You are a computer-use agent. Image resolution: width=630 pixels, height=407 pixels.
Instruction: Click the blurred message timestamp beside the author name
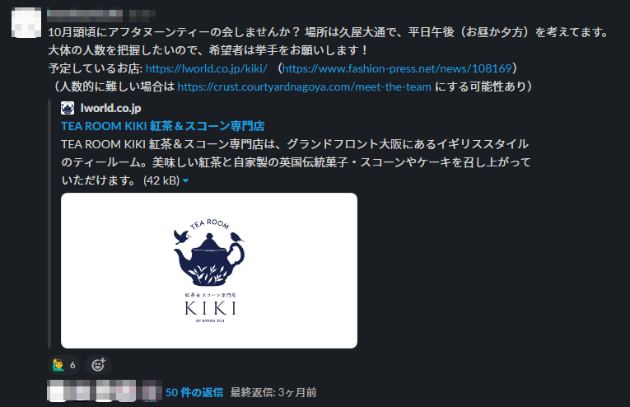click(x=142, y=16)
